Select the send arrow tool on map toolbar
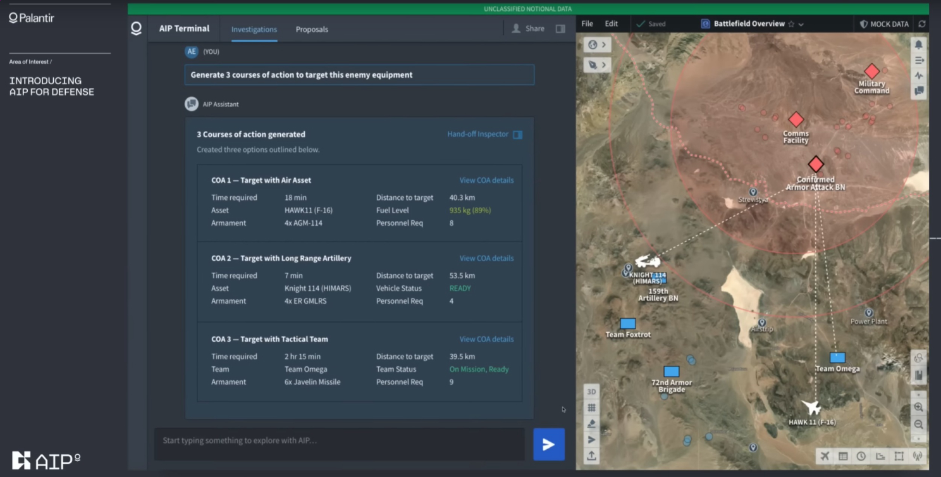941x477 pixels. 591,440
